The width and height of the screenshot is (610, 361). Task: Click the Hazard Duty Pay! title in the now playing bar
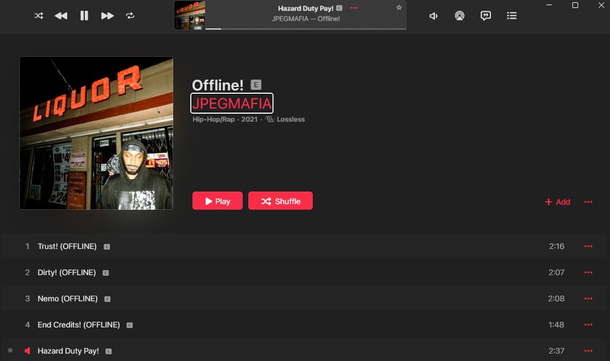tap(306, 8)
